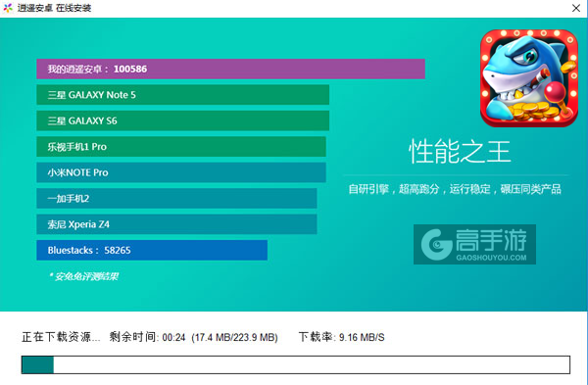Select the 索尼 Xperia Z4 bar

pyautogui.click(x=176, y=223)
